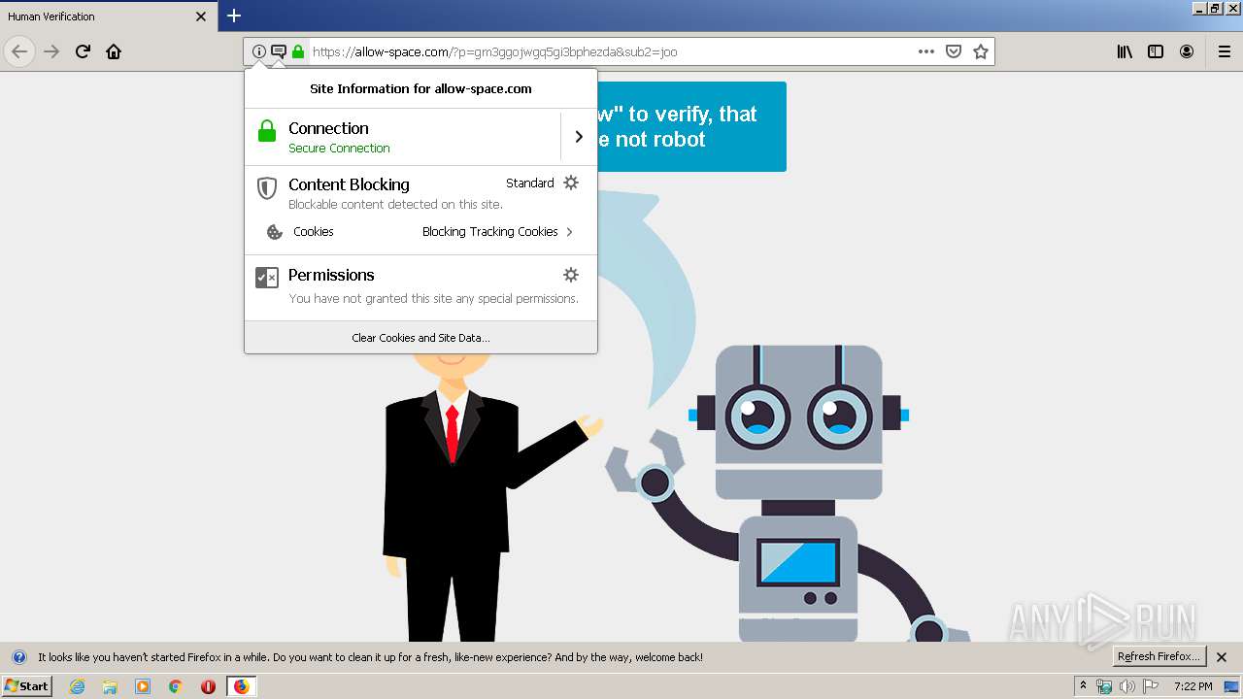
Task: Click Secure Connection text
Action: point(339,149)
